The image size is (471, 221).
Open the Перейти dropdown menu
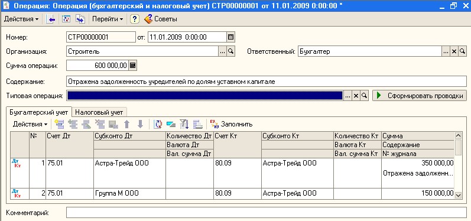(x=107, y=19)
